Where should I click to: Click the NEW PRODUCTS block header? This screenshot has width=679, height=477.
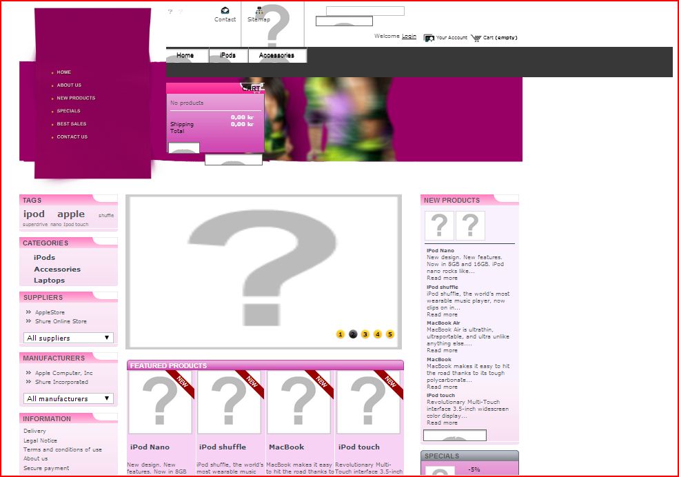pos(469,200)
